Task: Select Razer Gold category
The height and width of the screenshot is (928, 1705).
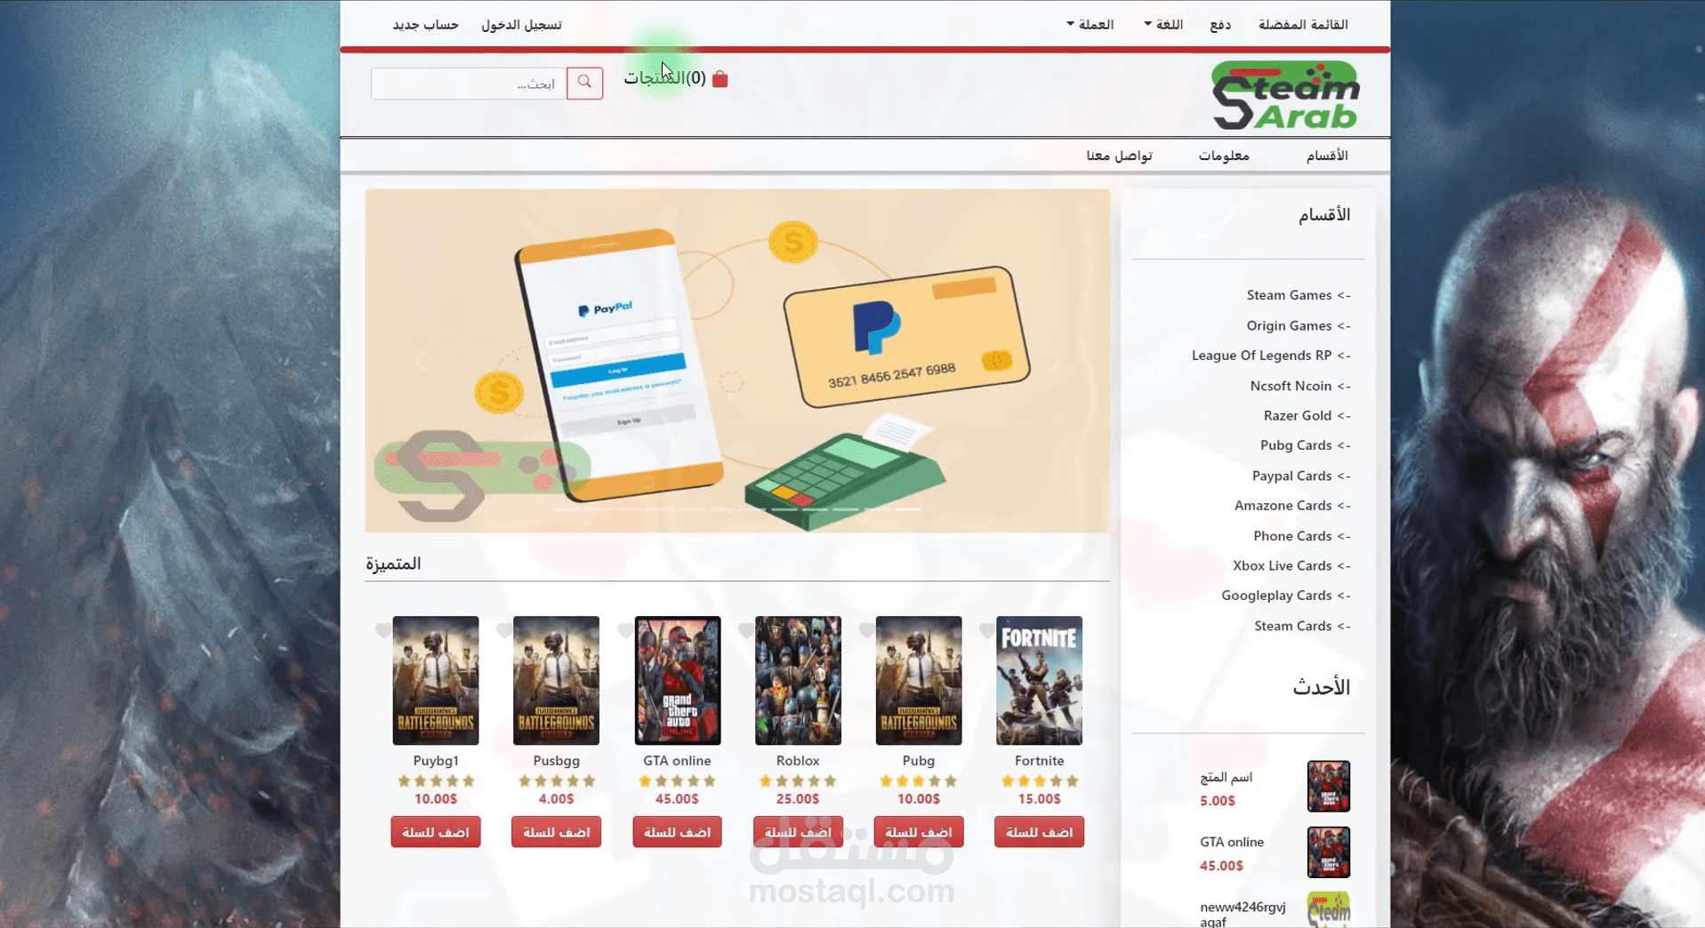Action: (1307, 415)
